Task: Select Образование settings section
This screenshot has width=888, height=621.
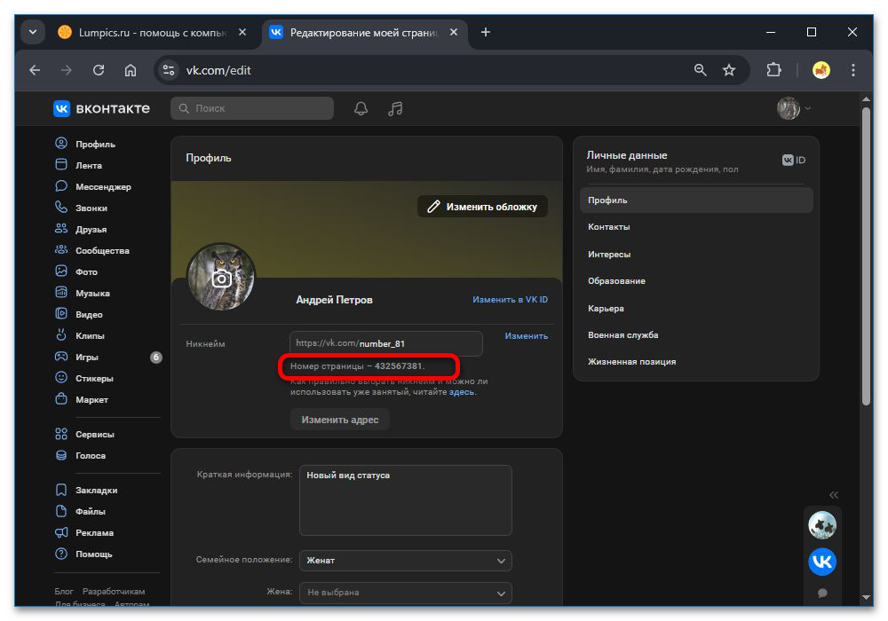Action: coord(696,281)
